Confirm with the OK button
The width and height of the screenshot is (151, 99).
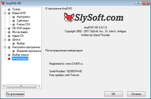tap(114, 94)
